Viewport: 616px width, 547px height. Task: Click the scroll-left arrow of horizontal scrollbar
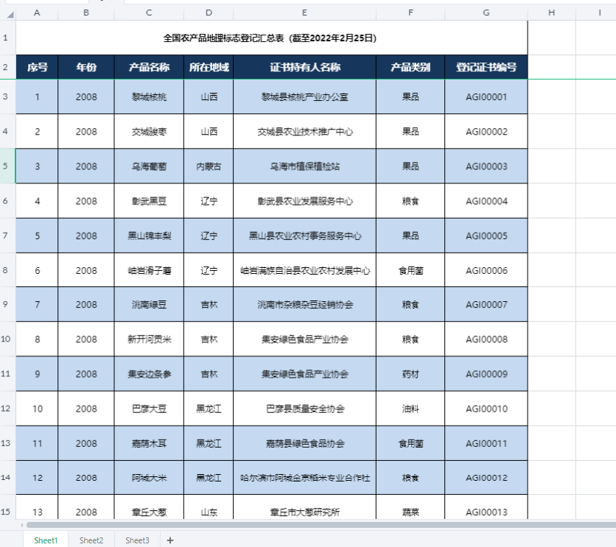[21, 525]
